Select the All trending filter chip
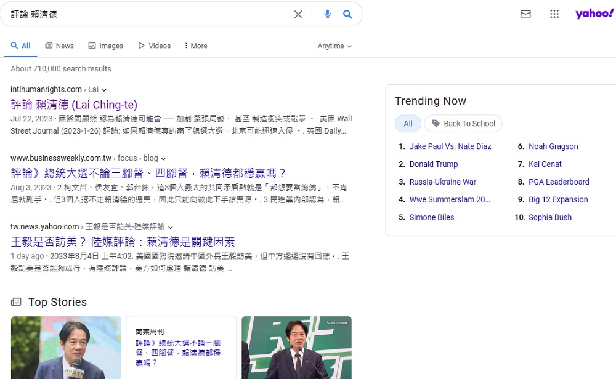This screenshot has height=379, width=616. [x=408, y=124]
